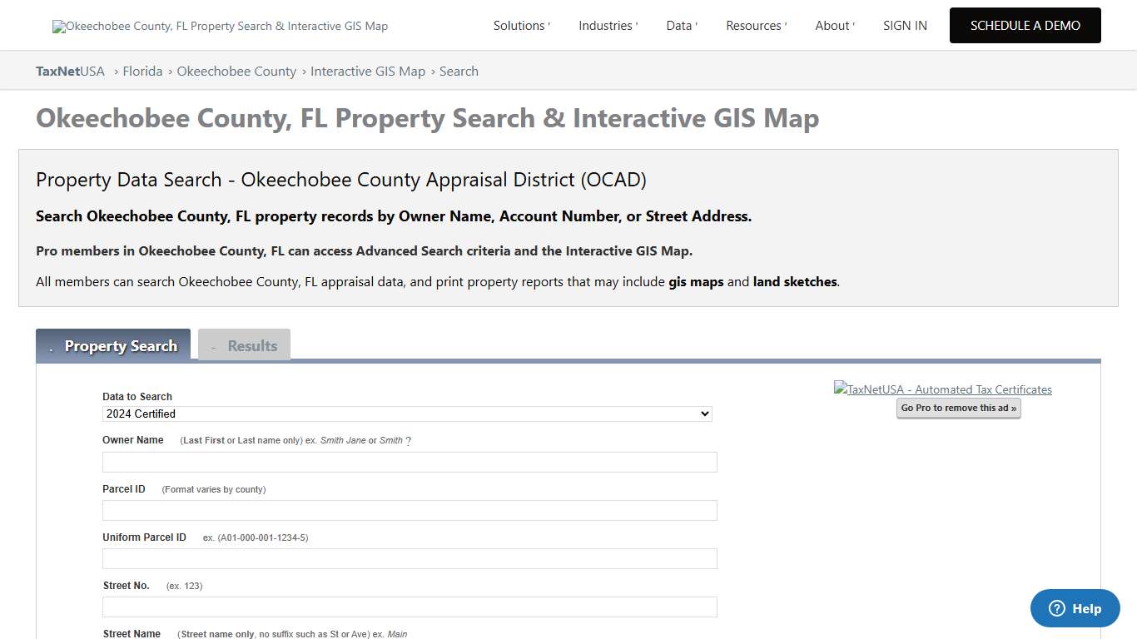Open the Florida breadcrumb link
The width and height of the screenshot is (1137, 639).
142,71
